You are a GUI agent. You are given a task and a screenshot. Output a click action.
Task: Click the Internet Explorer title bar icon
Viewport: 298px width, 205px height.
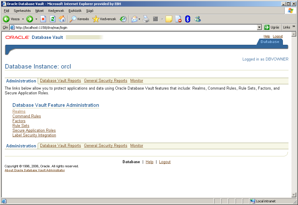(4, 4)
